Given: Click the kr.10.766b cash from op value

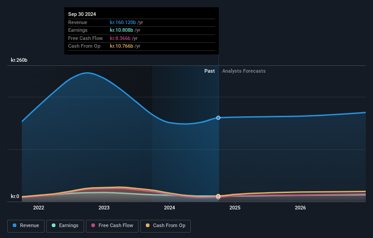Looking at the screenshot, I should 121,46.
